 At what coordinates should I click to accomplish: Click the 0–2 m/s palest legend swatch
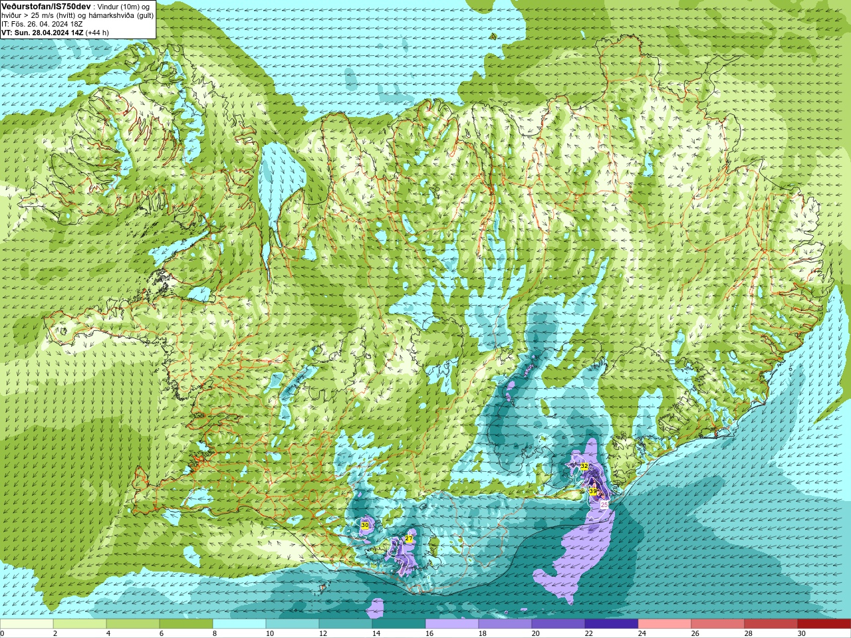[27, 624]
